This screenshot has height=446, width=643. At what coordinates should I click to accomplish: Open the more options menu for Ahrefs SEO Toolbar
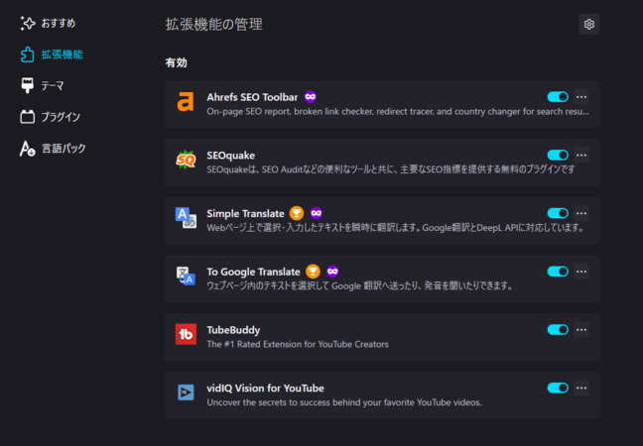tap(581, 97)
